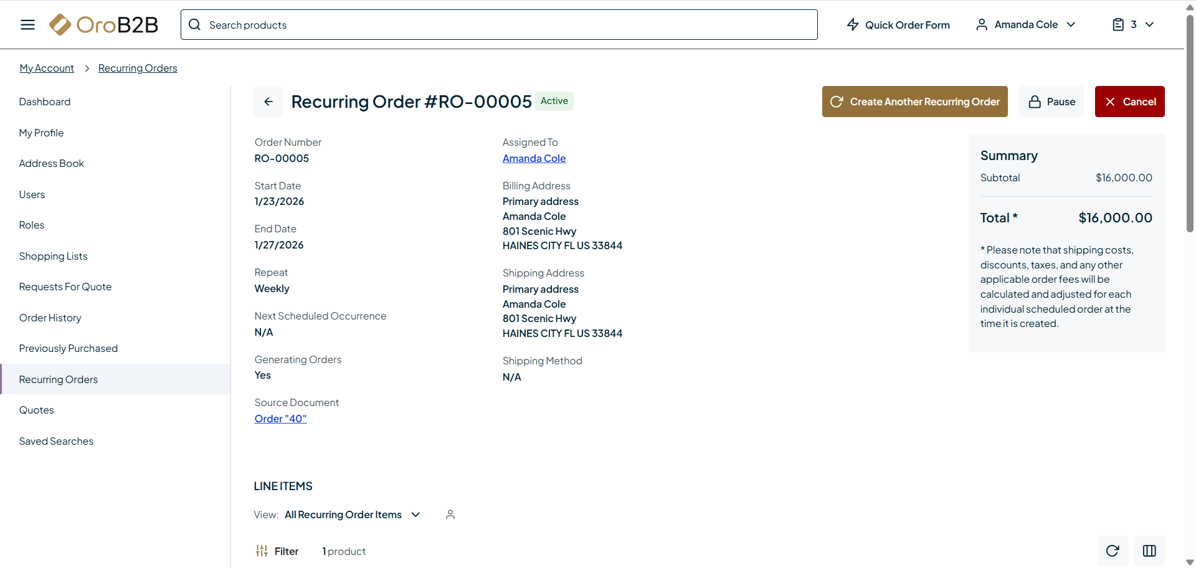Go to Order History in sidebar
This screenshot has width=1196, height=568.
point(50,318)
